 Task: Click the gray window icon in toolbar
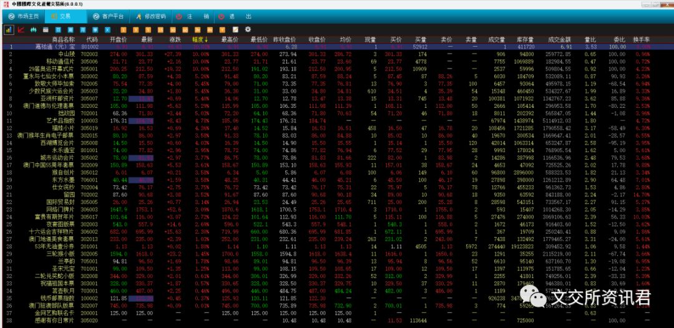pyautogui.click(x=46, y=30)
